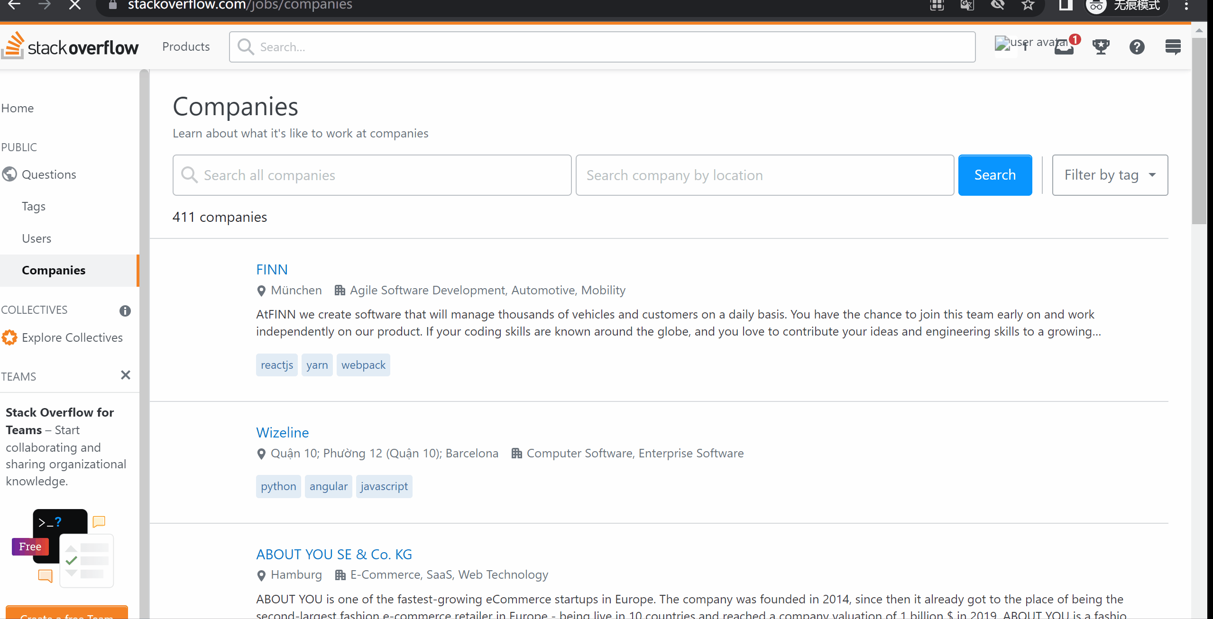
Task: Dismiss the Teams sidebar section
Action: (x=126, y=375)
